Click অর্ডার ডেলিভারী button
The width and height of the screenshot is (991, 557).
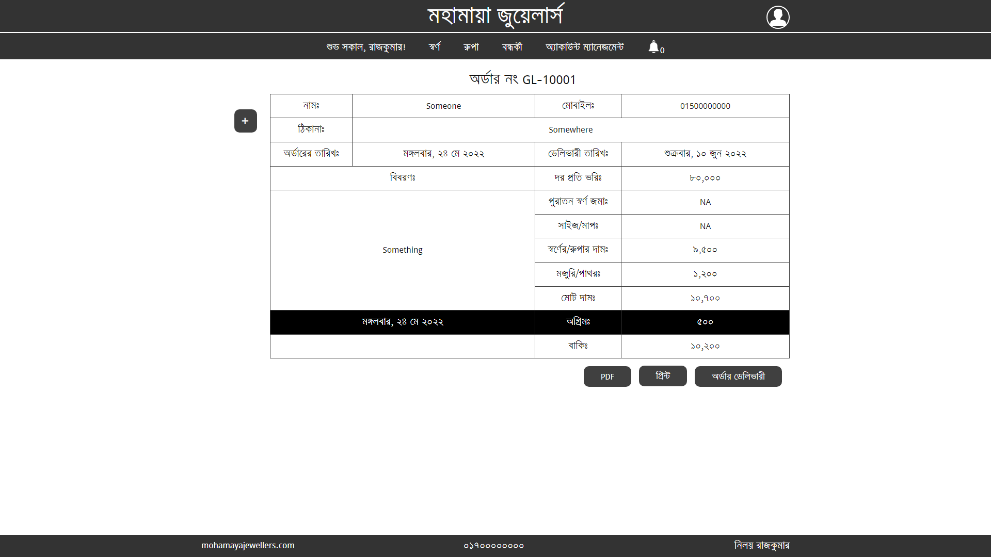pos(738,376)
